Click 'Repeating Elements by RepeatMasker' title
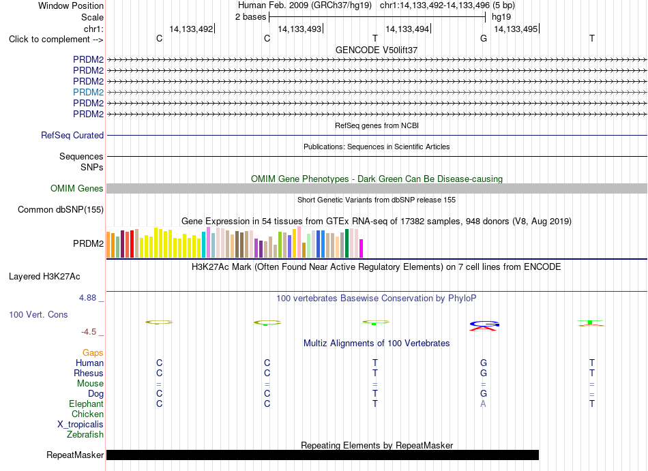This screenshot has width=648, height=471. 377,445
